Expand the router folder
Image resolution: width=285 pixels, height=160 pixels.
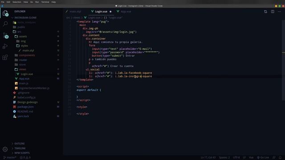click(23, 60)
